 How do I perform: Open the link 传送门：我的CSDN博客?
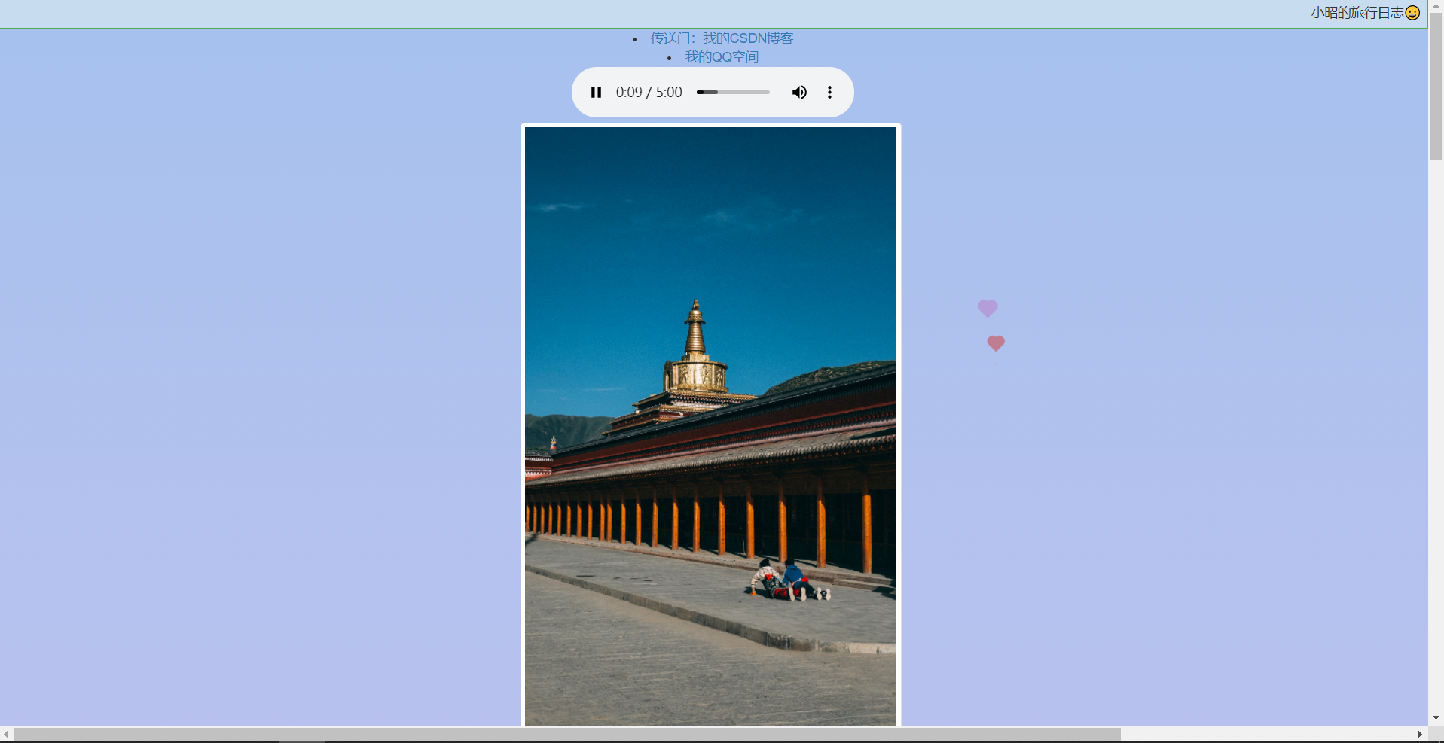722,38
